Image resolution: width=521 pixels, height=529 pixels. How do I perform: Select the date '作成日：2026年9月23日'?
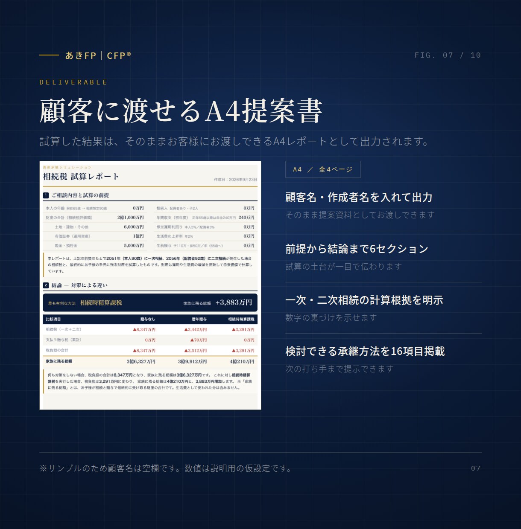(x=236, y=180)
